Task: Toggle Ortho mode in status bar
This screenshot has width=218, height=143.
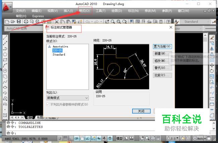Action: coord(71,138)
